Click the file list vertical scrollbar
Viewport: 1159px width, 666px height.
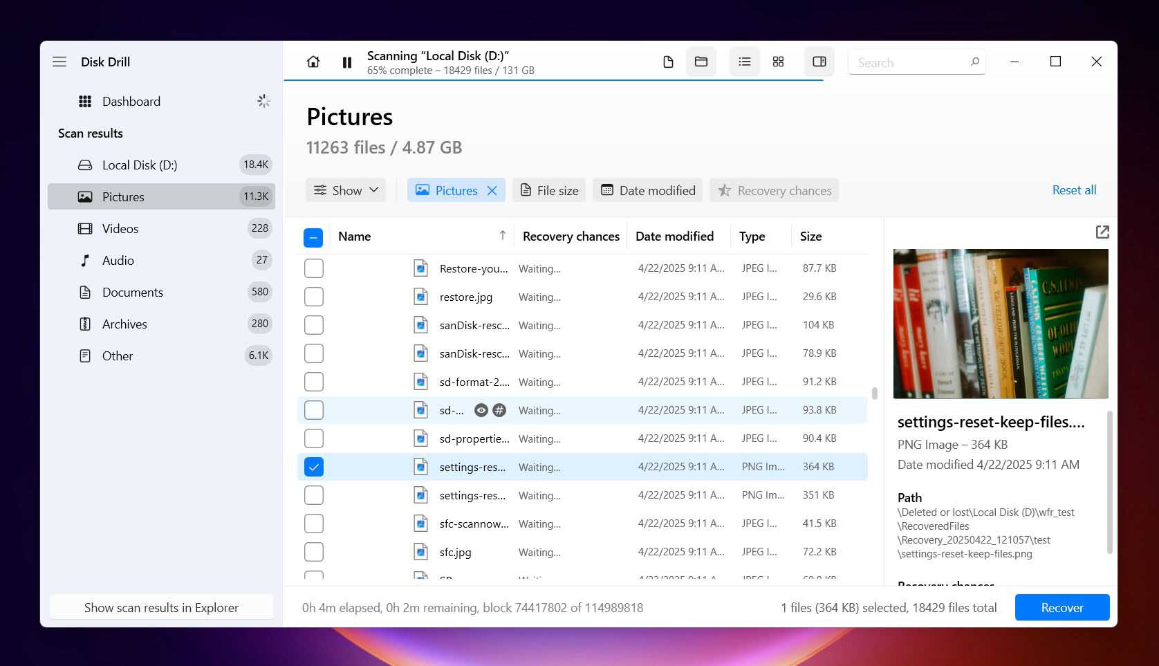[x=875, y=394]
